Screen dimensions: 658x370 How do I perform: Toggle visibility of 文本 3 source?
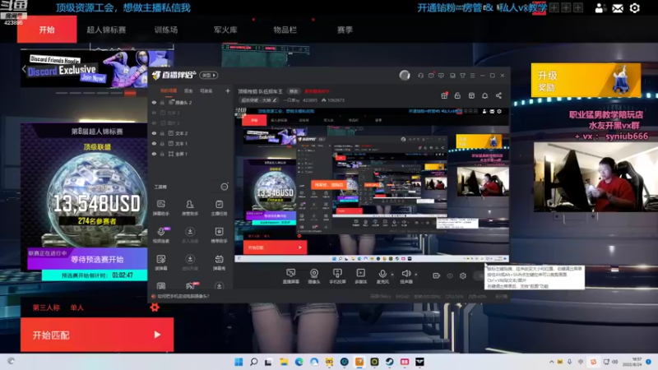click(154, 113)
